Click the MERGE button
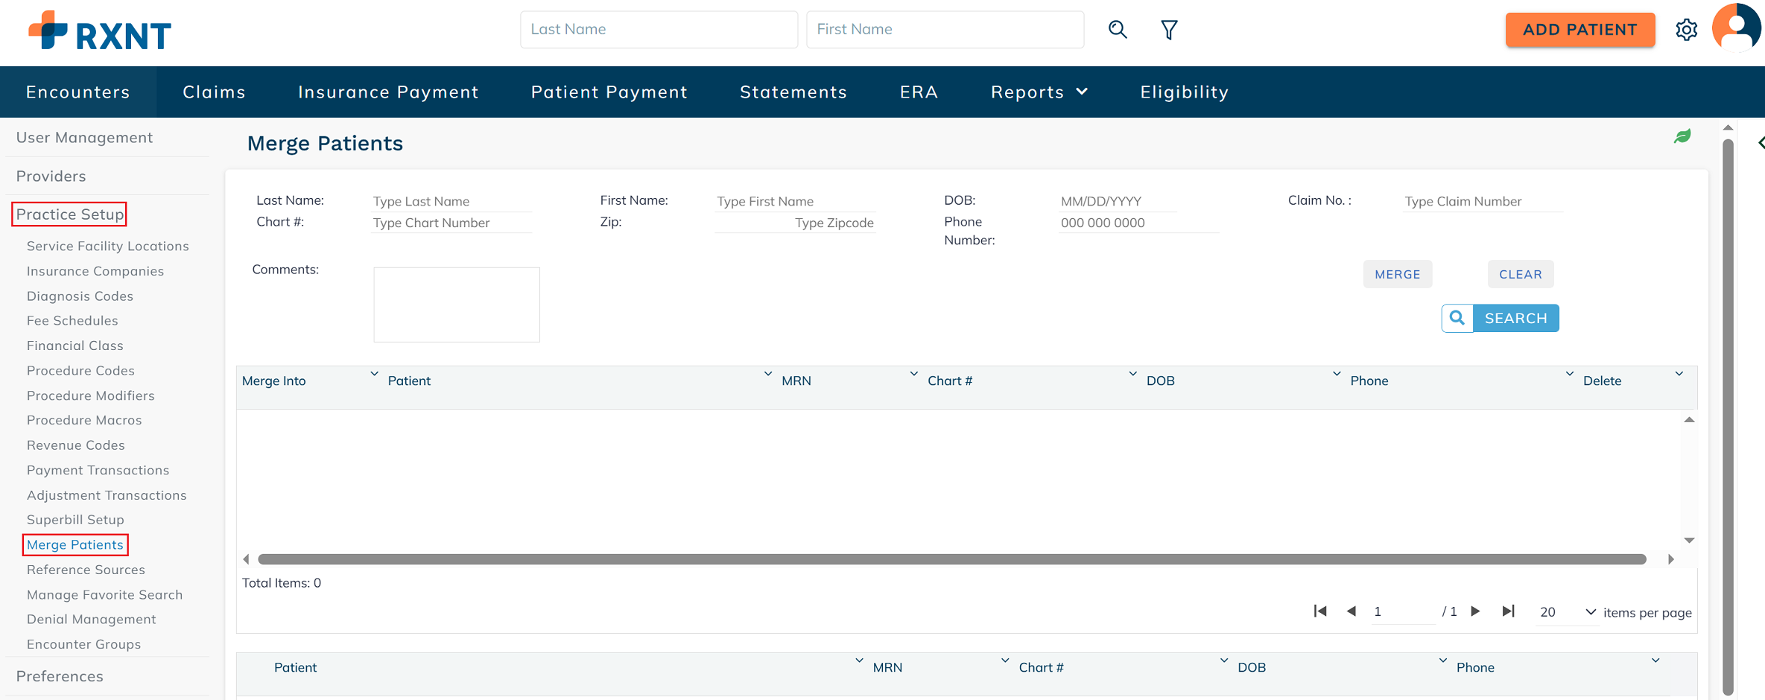The height and width of the screenshot is (700, 1765). click(x=1397, y=274)
